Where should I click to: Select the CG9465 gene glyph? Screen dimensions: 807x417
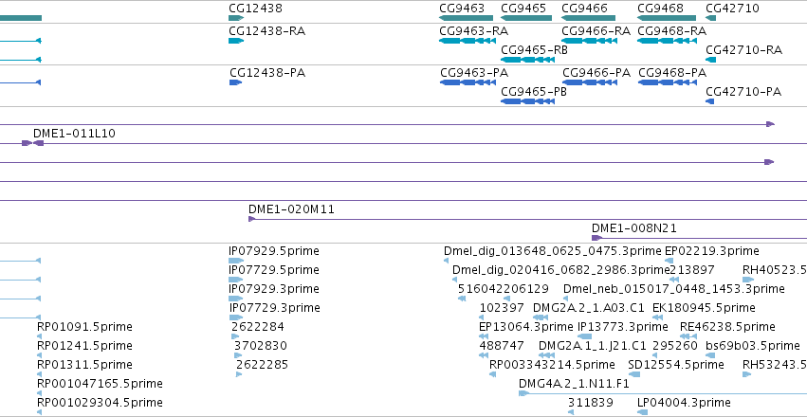pyautogui.click(x=526, y=18)
